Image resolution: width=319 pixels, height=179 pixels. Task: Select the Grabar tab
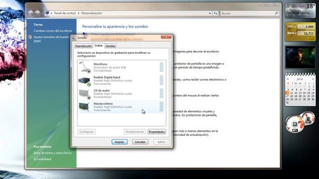(x=99, y=46)
